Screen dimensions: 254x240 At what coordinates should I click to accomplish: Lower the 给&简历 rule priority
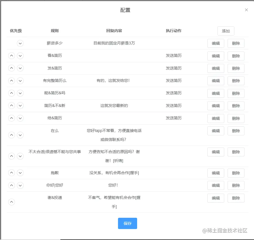click(20, 118)
